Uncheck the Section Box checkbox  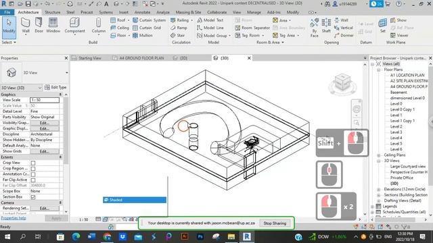[x=33, y=197]
